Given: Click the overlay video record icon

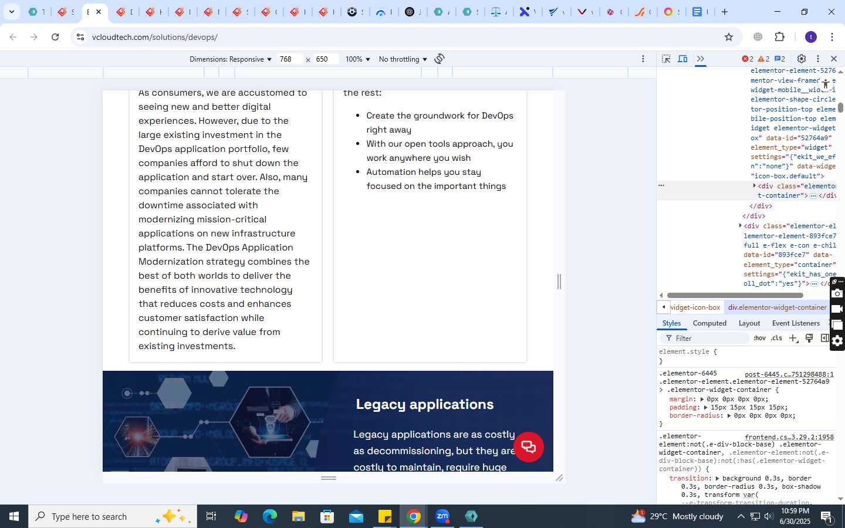Looking at the screenshot, I should [837, 309].
